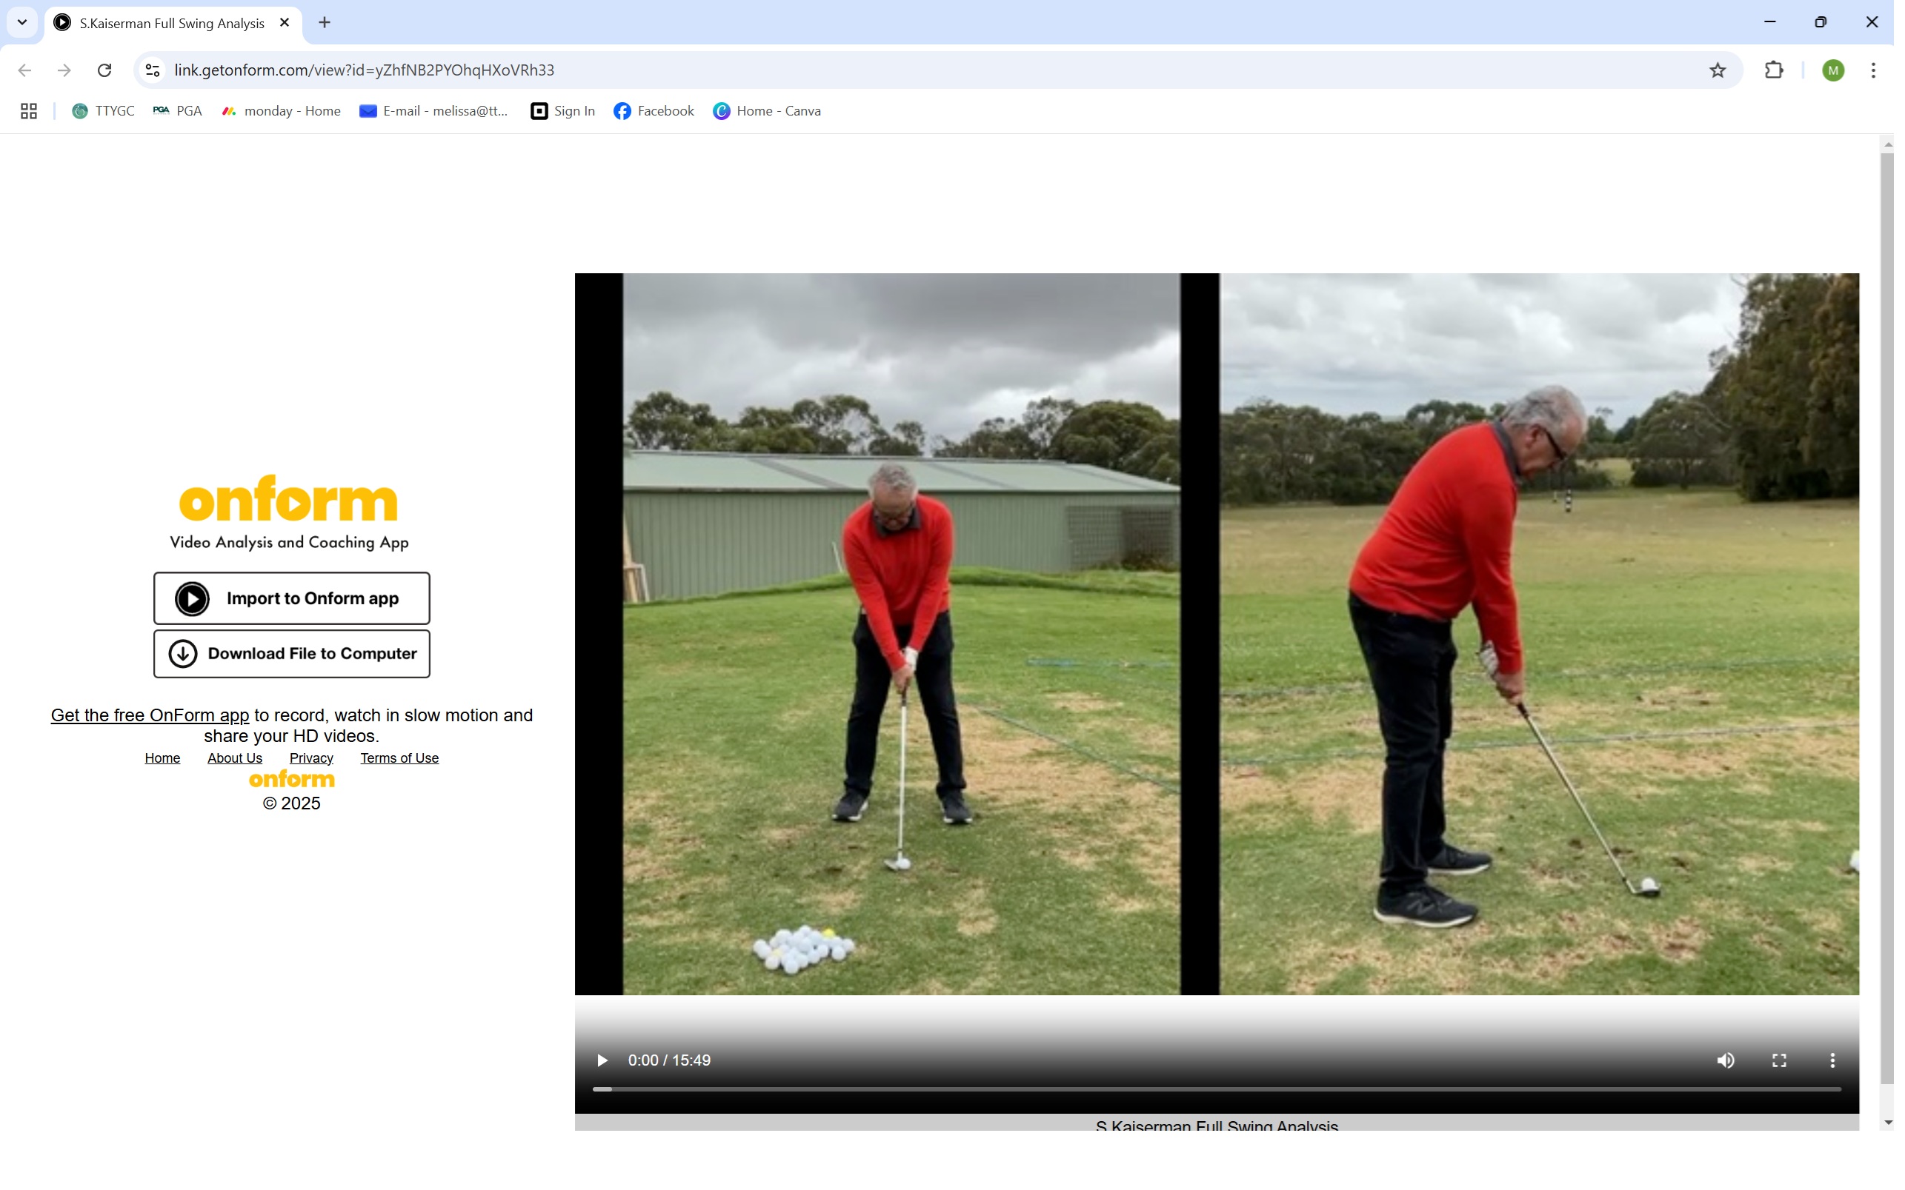Restore down the Chrome window
Viewport: 1905px width, 1190px height.
pyautogui.click(x=1820, y=22)
